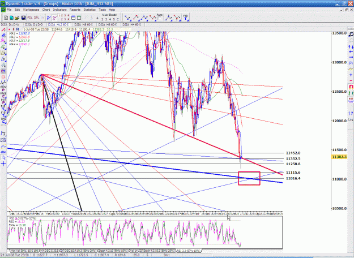Click the red magnet snap icon
Viewport: 354px width, 258px height.
[351, 87]
